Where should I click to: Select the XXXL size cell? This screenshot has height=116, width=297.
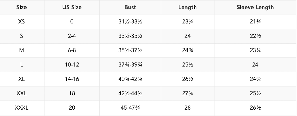coord(22,108)
